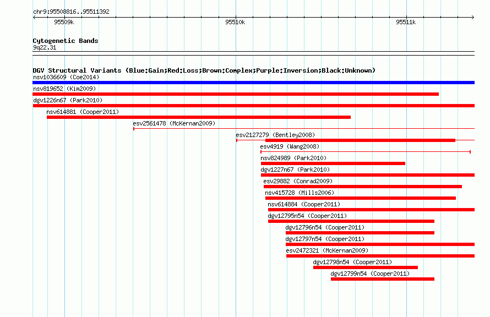Click the 9q22.31 cytogenetic band outline

[x=253, y=53]
